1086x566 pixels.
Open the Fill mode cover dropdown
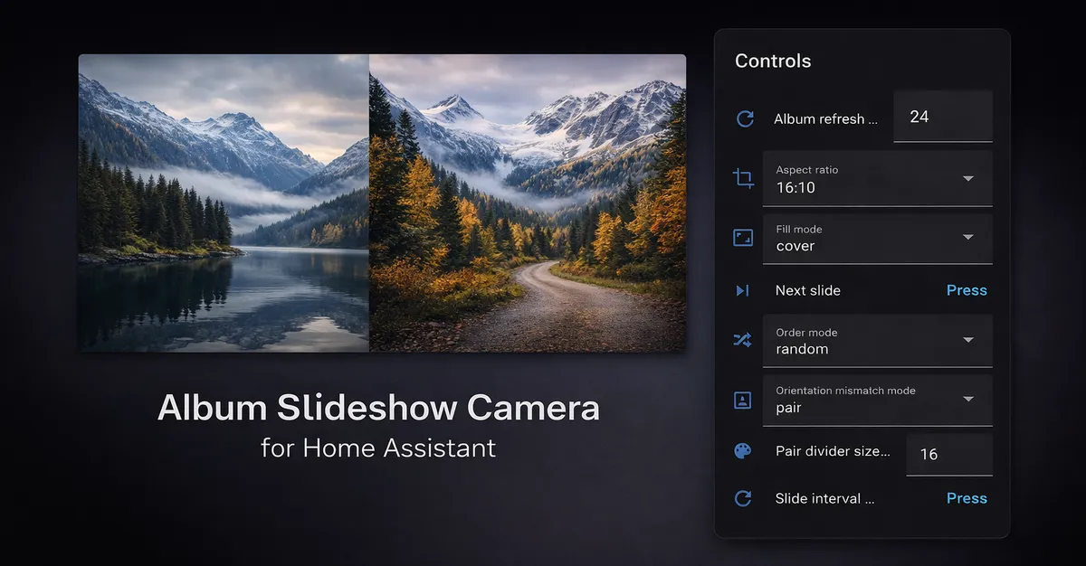click(x=878, y=239)
